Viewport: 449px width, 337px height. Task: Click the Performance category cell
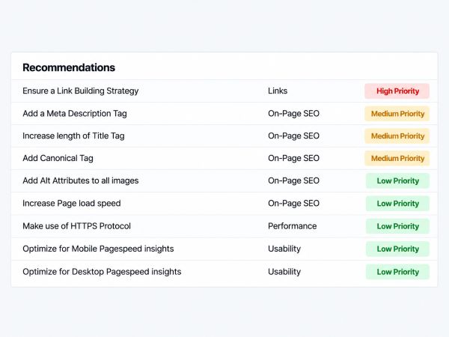293,226
